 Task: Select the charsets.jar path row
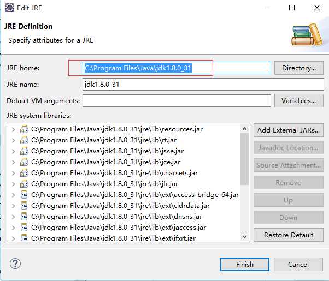click(x=114, y=173)
